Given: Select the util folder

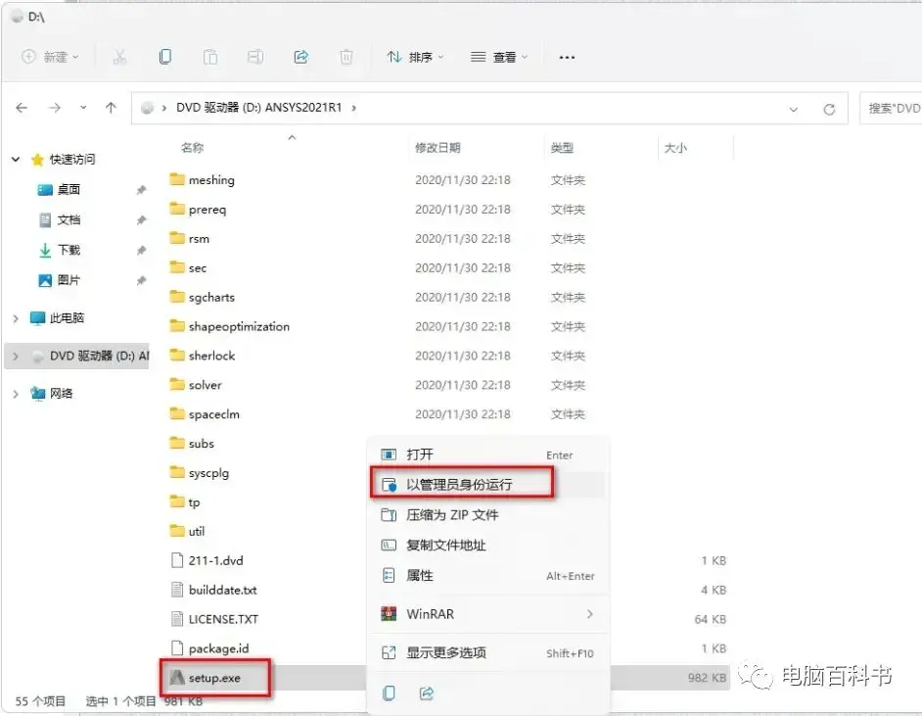Looking at the screenshot, I should coord(196,531).
